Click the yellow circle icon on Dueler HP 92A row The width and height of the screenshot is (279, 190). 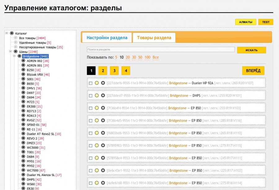(x=97, y=83)
